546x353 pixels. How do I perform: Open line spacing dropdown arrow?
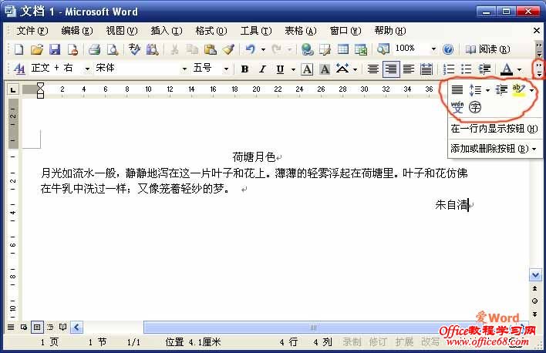(488, 91)
